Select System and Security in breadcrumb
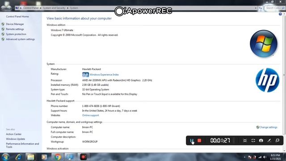 54,8
